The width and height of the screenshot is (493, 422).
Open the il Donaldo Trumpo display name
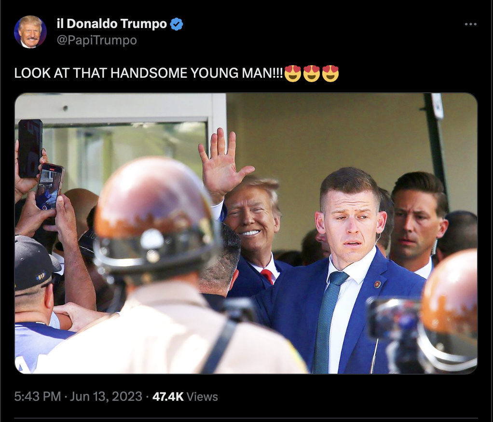[111, 24]
